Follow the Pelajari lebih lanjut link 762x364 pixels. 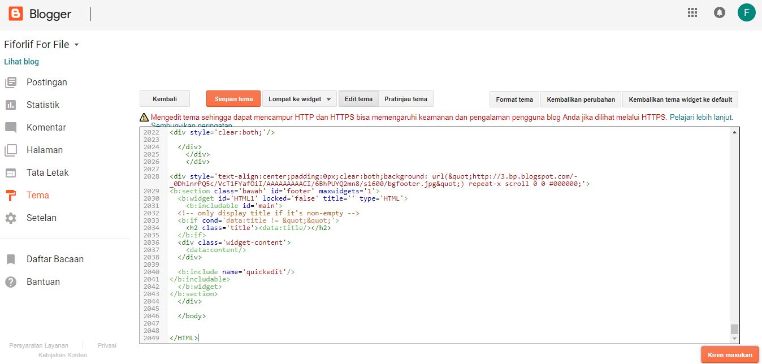[x=701, y=118]
